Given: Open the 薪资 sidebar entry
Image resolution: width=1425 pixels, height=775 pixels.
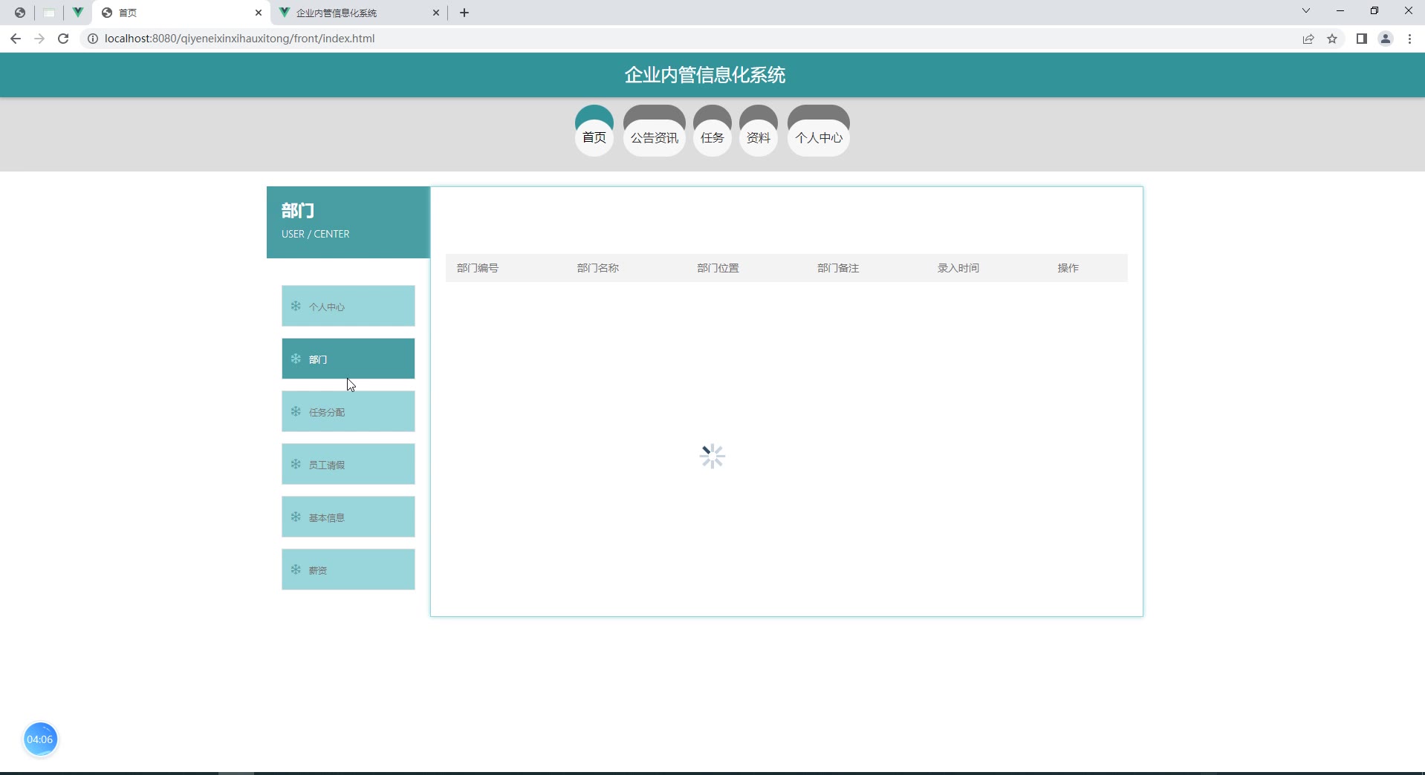Looking at the screenshot, I should tap(348, 570).
